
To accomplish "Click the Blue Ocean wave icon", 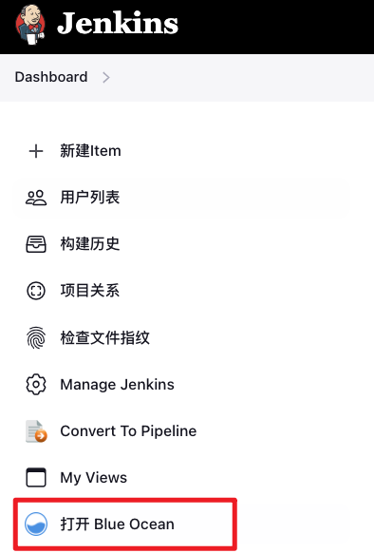I will (x=36, y=524).
